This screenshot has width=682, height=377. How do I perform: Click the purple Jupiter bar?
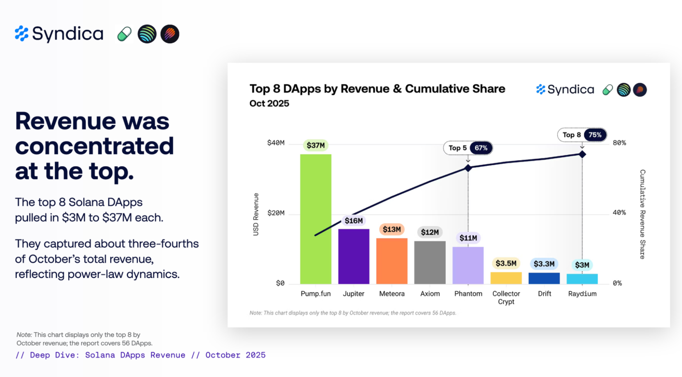click(353, 256)
